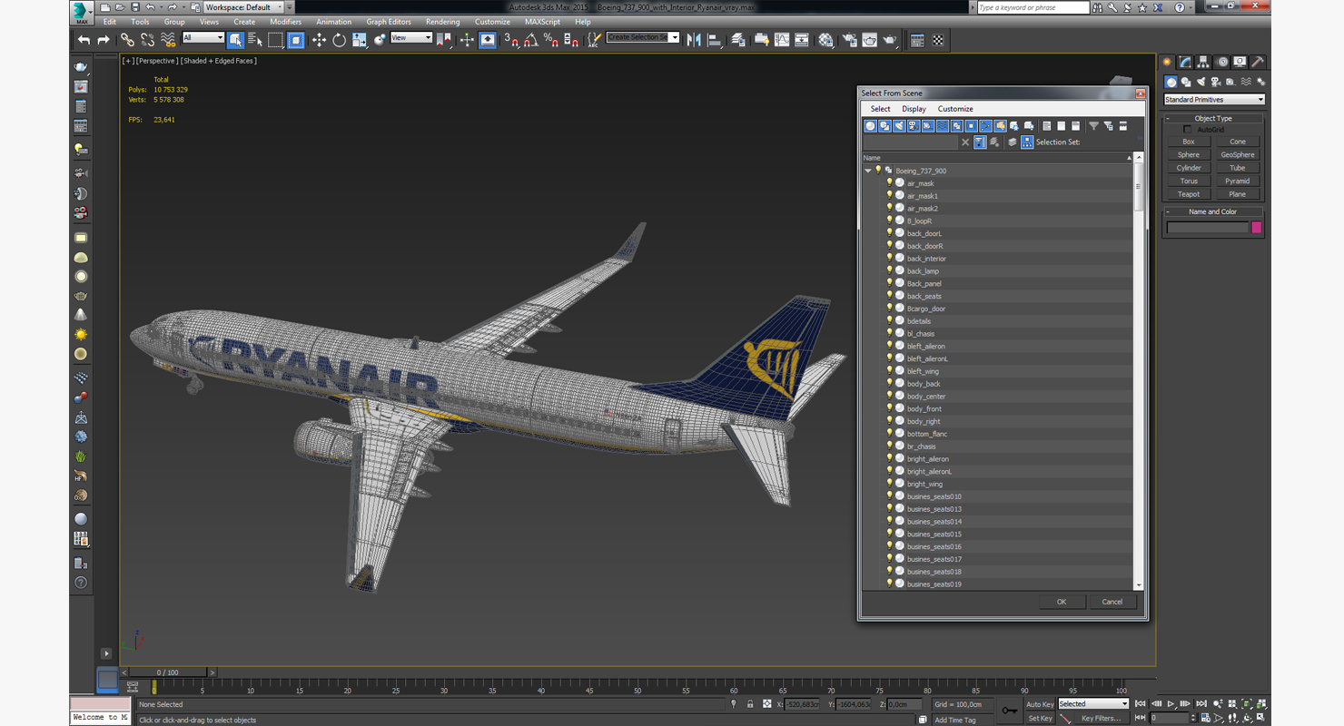Toggle Display Geometry filter in dialog
The height and width of the screenshot is (726, 1344).
[870, 126]
